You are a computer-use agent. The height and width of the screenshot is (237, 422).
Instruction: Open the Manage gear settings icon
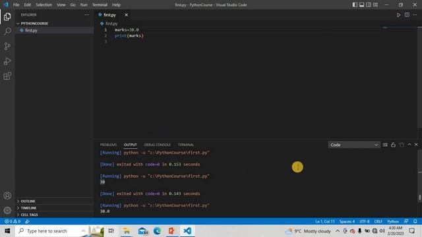(x=7, y=210)
